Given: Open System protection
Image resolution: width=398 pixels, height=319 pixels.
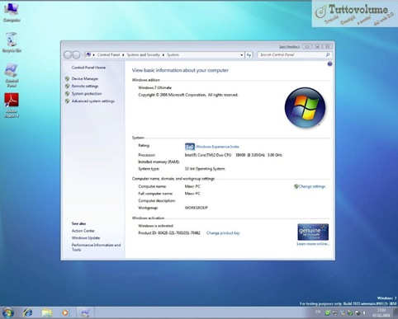Looking at the screenshot, I should click(x=87, y=94).
